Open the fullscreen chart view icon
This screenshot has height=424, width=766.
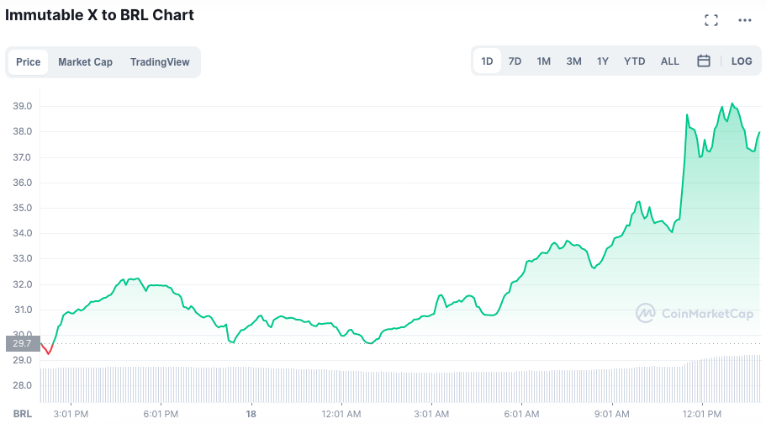click(x=711, y=20)
